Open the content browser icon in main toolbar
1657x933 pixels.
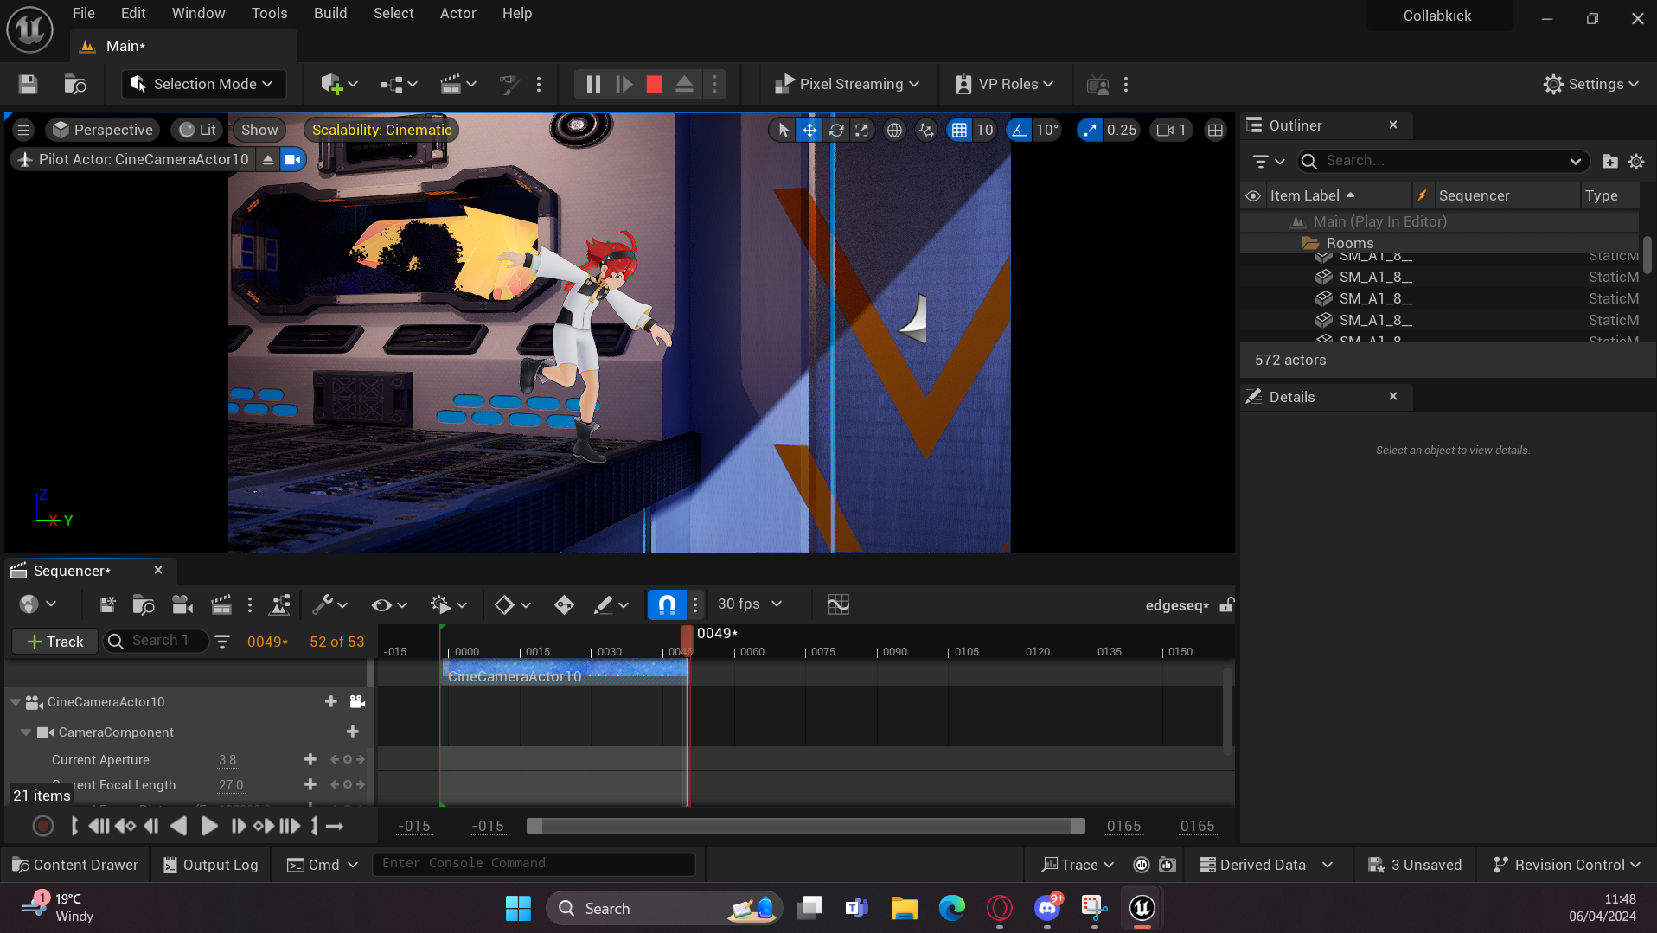coord(75,84)
